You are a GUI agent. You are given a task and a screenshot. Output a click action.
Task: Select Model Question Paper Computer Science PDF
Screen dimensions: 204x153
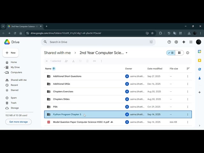click(x=118, y=122)
